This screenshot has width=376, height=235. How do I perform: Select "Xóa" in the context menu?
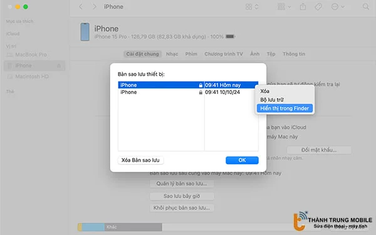[264, 91]
